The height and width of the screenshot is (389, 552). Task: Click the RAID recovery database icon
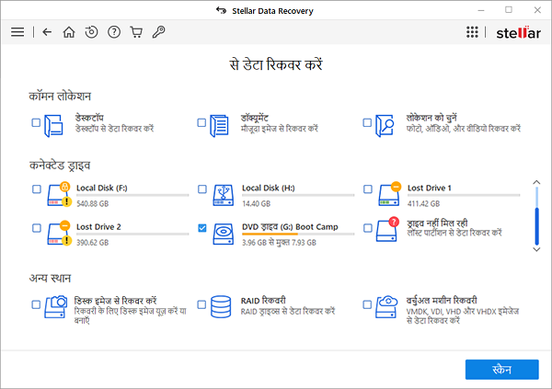pos(221,306)
